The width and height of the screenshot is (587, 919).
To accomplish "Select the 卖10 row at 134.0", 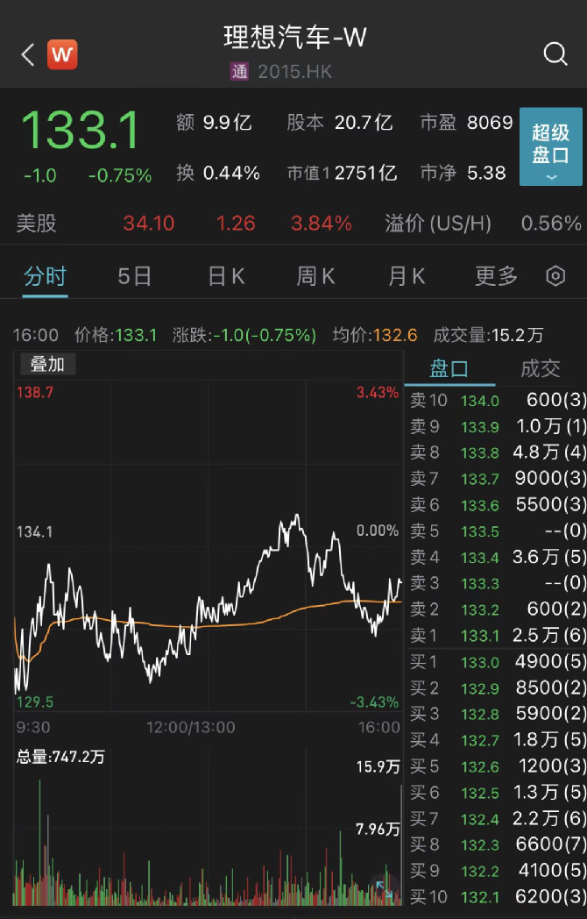I will (x=496, y=400).
